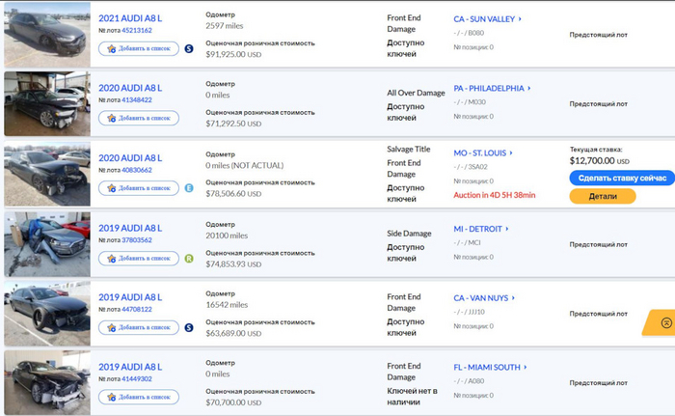Open lot number 44708122 link
The width and height of the screenshot is (675, 416).
[136, 311]
